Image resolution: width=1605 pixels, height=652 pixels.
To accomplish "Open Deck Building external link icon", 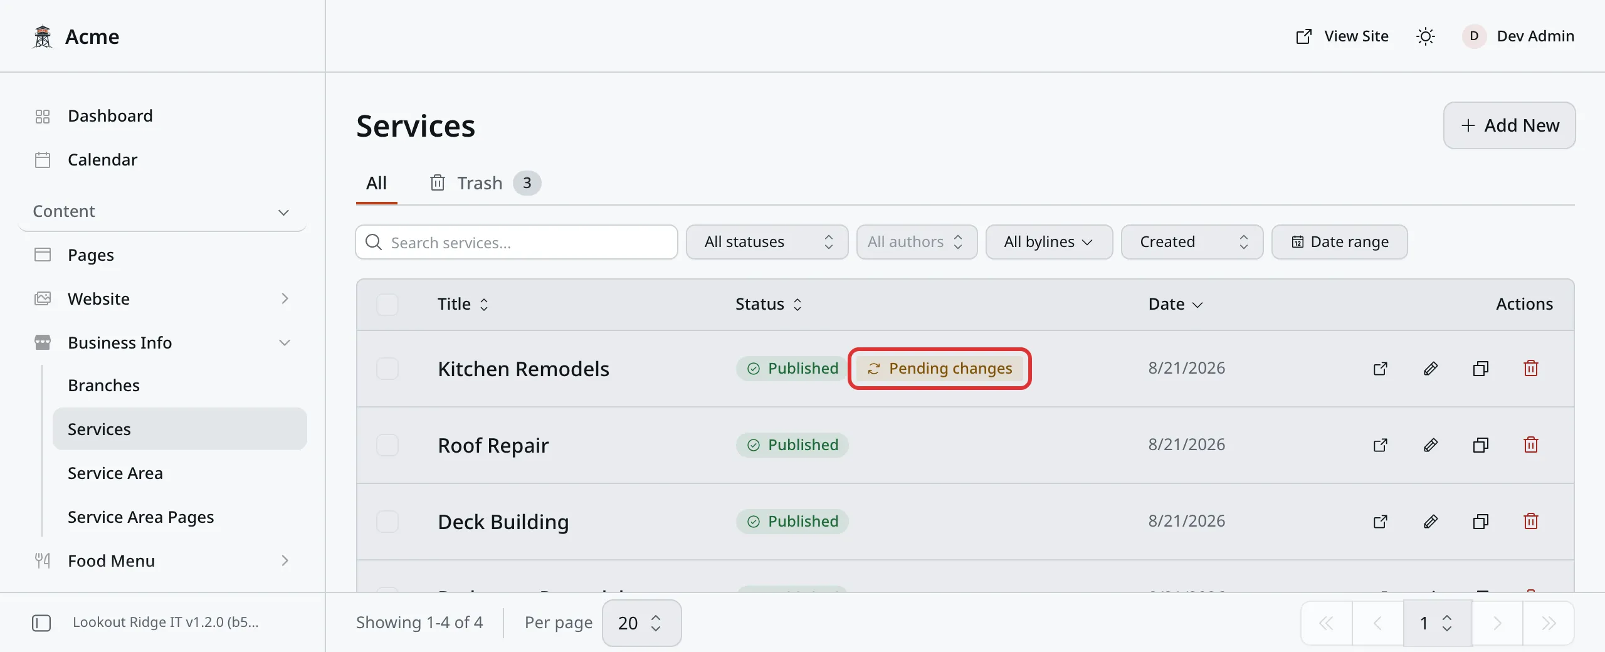I will point(1381,522).
